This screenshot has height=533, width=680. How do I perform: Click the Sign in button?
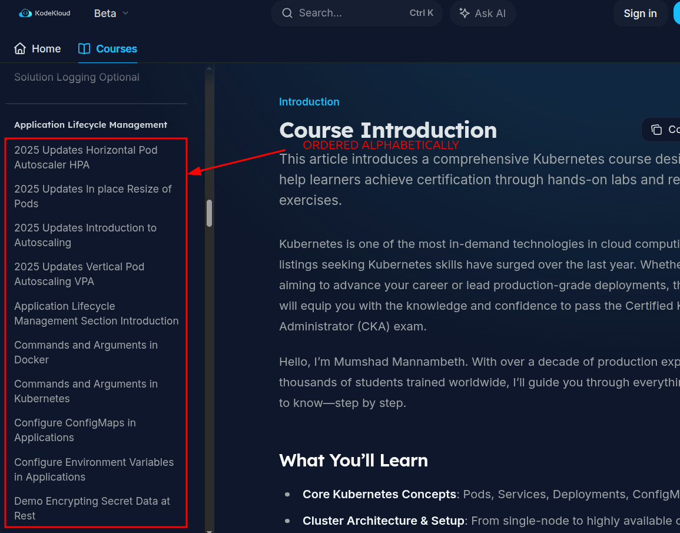click(639, 14)
